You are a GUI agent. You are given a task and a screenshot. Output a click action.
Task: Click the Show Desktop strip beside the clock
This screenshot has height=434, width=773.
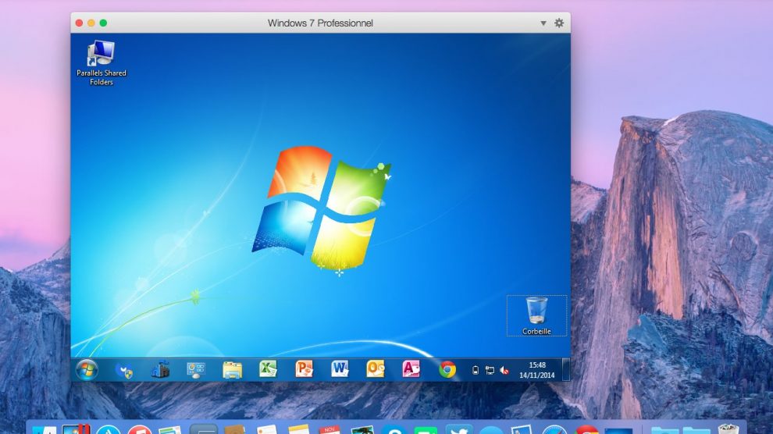[566, 369]
